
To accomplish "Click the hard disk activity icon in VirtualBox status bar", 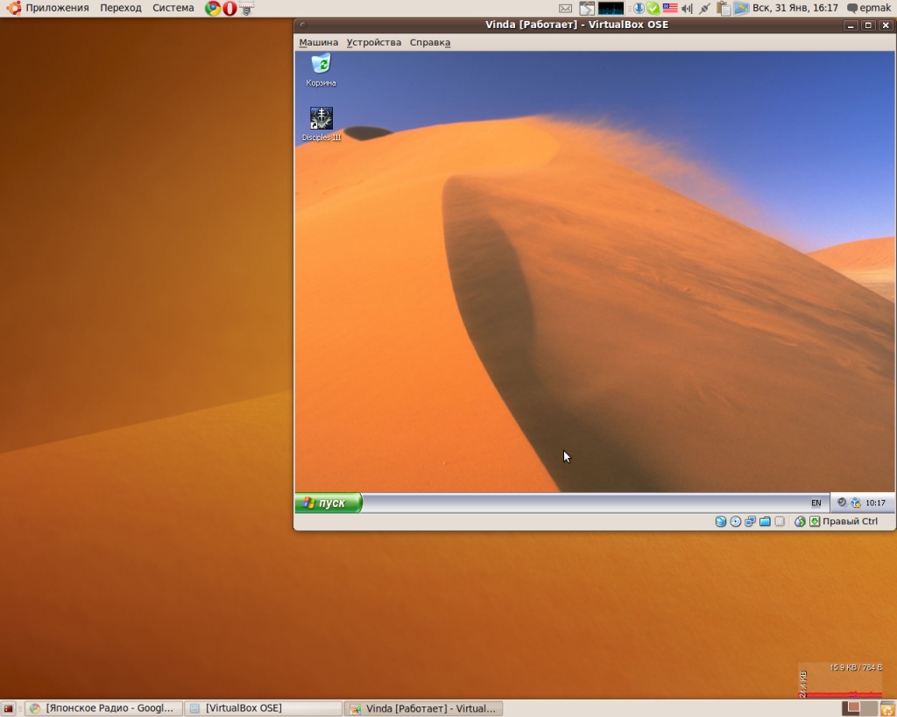I will tap(720, 521).
